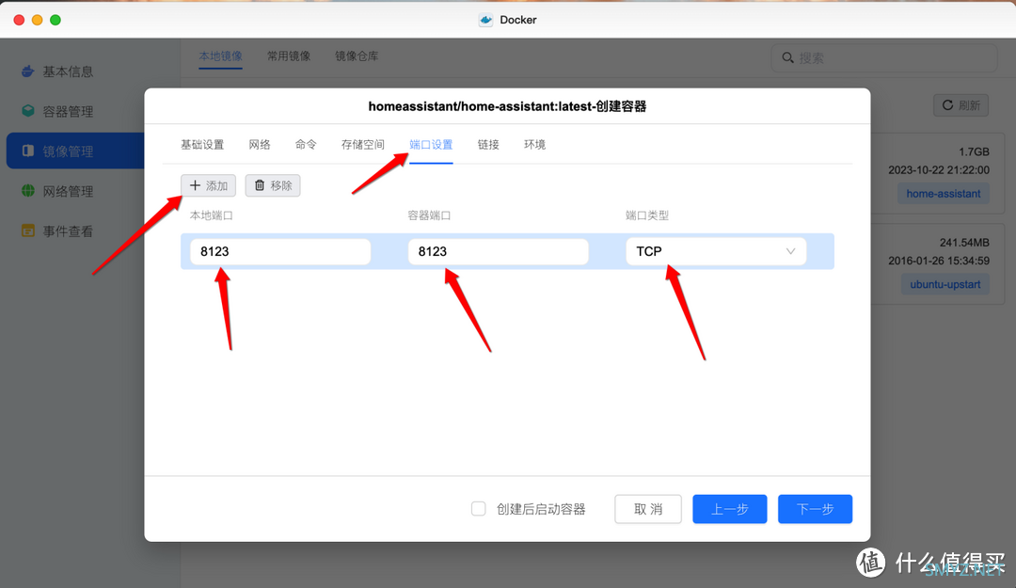Click the green maximize window button
The height and width of the screenshot is (588, 1016).
pyautogui.click(x=56, y=20)
